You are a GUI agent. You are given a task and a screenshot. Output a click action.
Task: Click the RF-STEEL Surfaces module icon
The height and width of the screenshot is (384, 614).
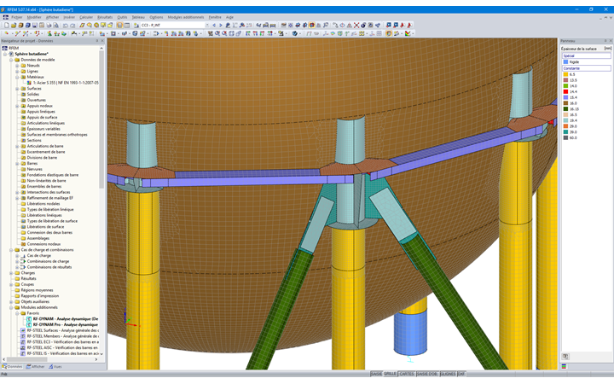pos(23,330)
